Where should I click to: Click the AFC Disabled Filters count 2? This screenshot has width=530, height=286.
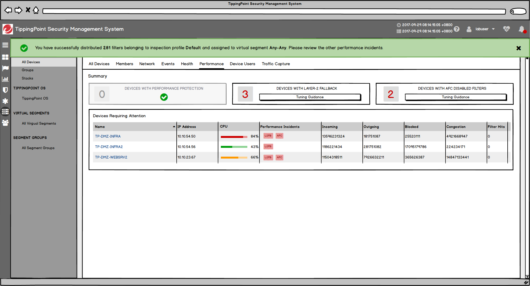pyautogui.click(x=391, y=94)
